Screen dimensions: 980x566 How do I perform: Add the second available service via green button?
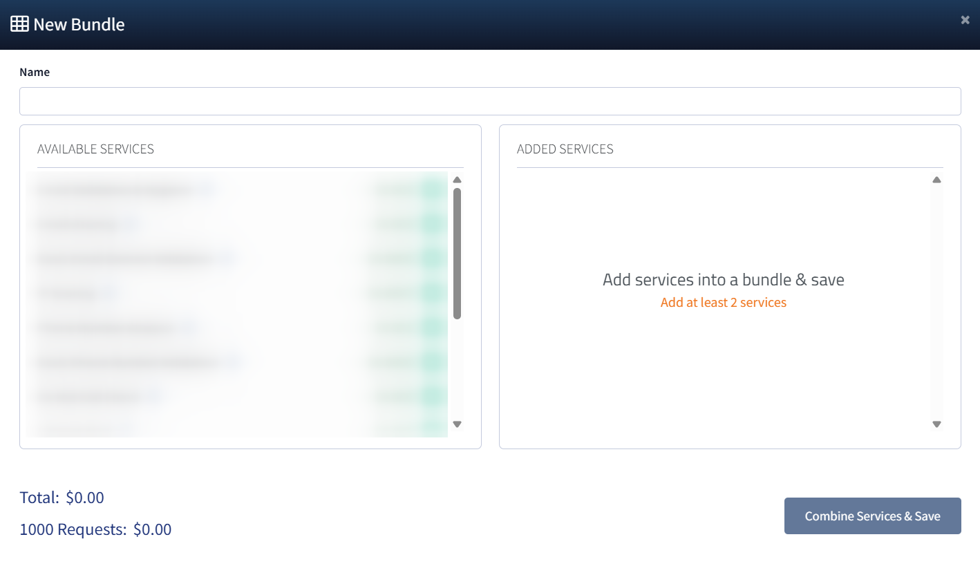point(433,224)
